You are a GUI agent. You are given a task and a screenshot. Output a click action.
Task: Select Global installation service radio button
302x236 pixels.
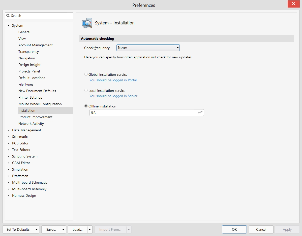(86, 74)
